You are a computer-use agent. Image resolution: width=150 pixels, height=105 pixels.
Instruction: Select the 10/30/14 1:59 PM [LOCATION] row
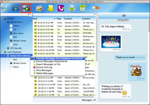click(x=64, y=92)
